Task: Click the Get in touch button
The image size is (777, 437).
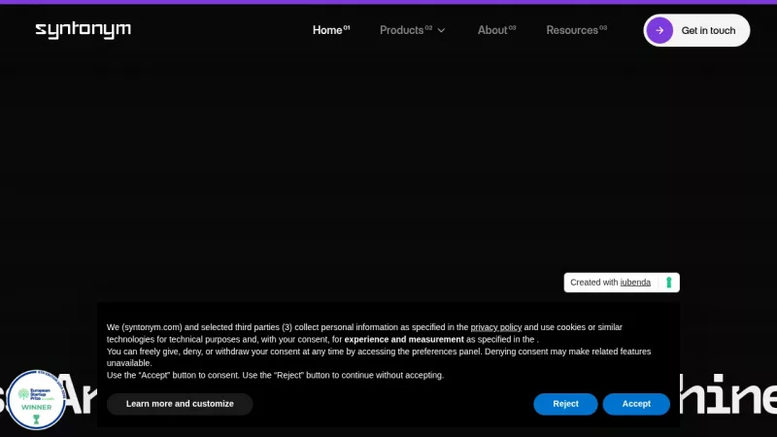Action: (696, 30)
